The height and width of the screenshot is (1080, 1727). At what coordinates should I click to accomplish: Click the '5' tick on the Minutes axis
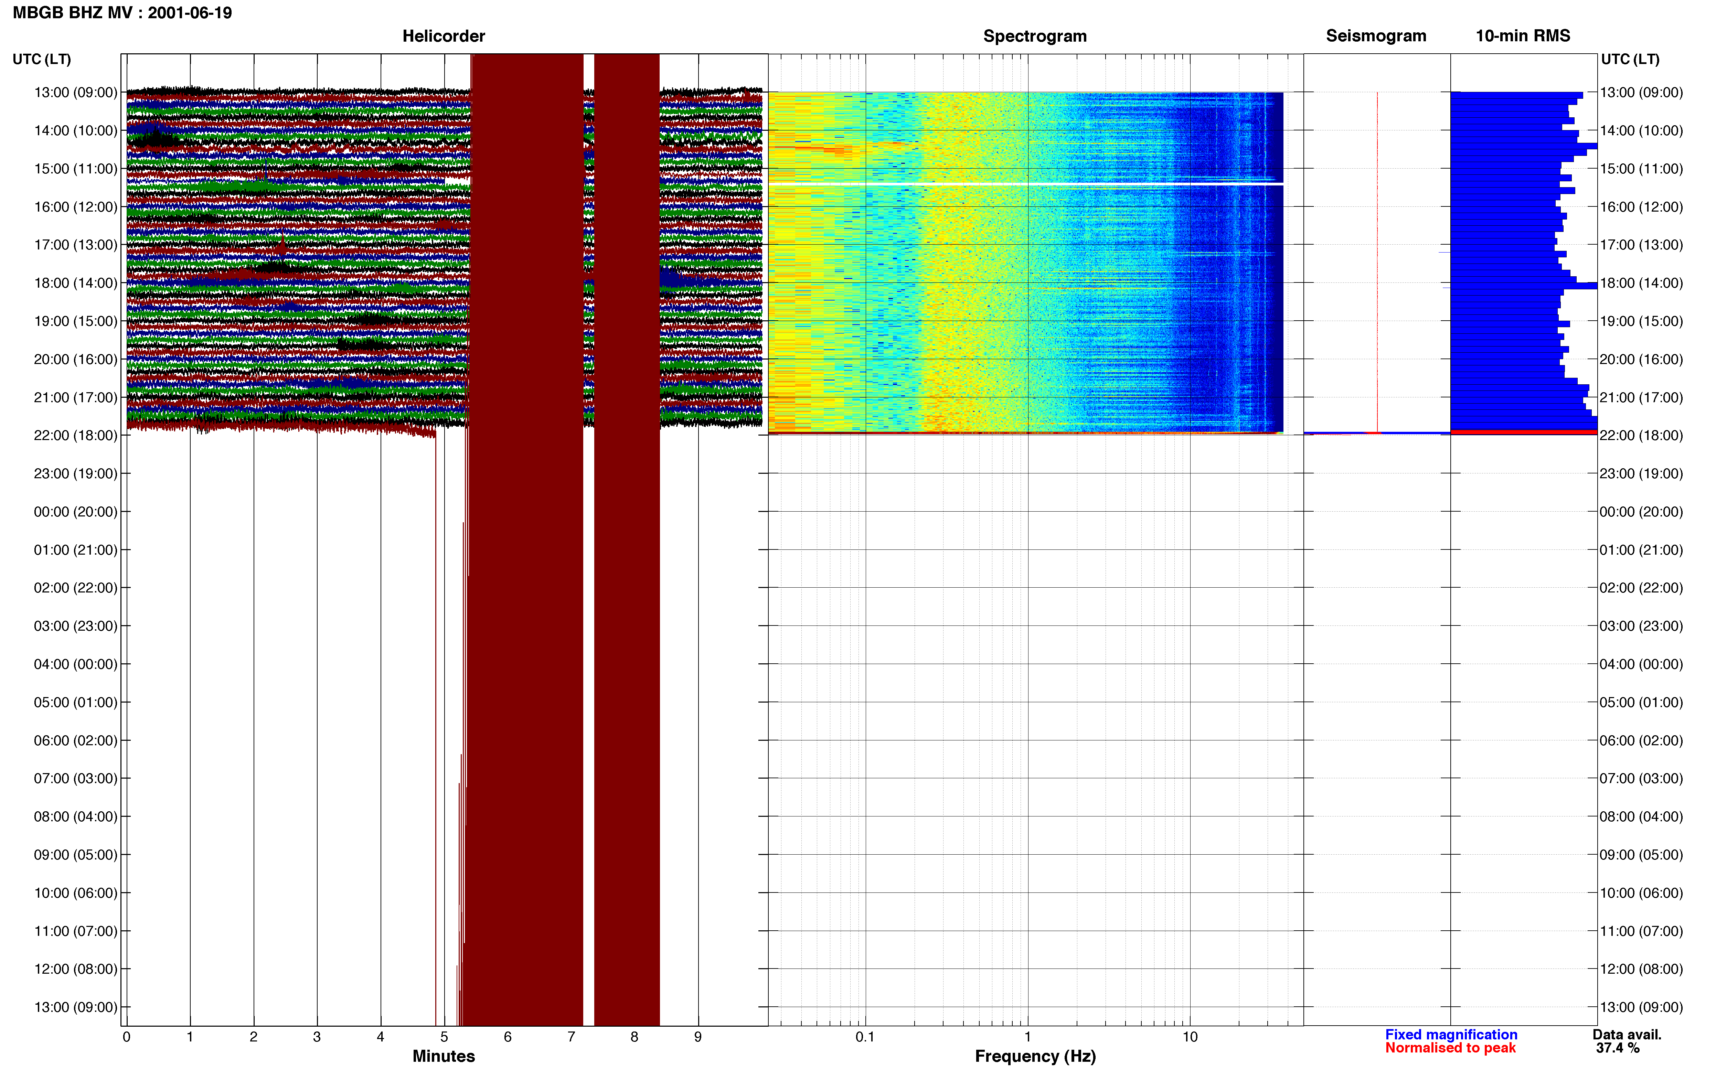444,1037
